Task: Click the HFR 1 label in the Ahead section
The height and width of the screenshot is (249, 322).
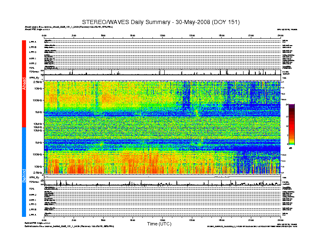Action: coord(33,59)
